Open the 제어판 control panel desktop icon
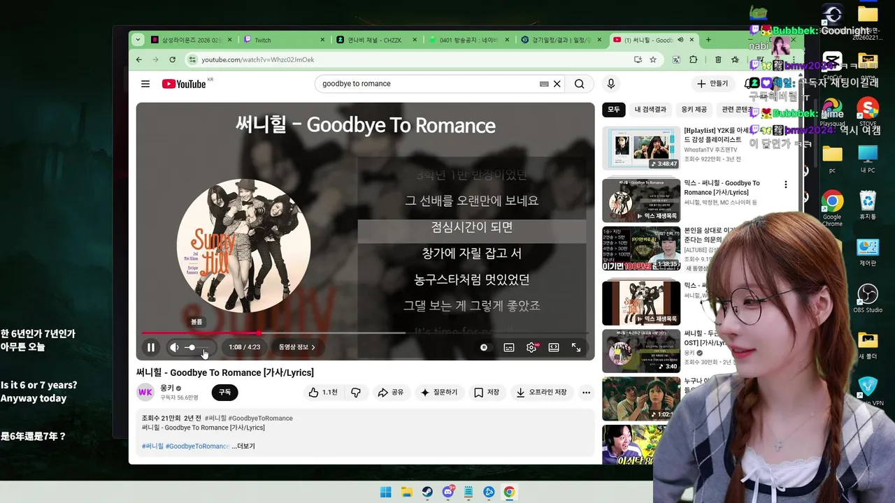 (x=868, y=252)
